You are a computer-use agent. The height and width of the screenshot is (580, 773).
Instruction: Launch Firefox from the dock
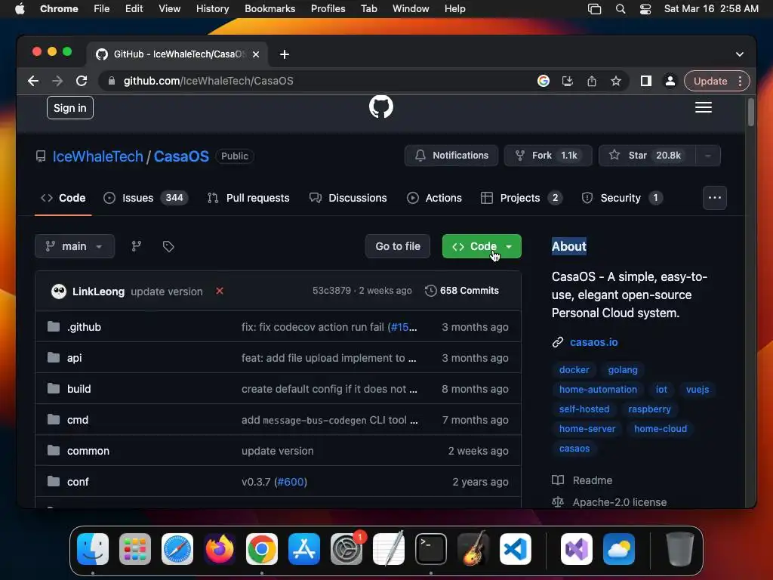220,549
